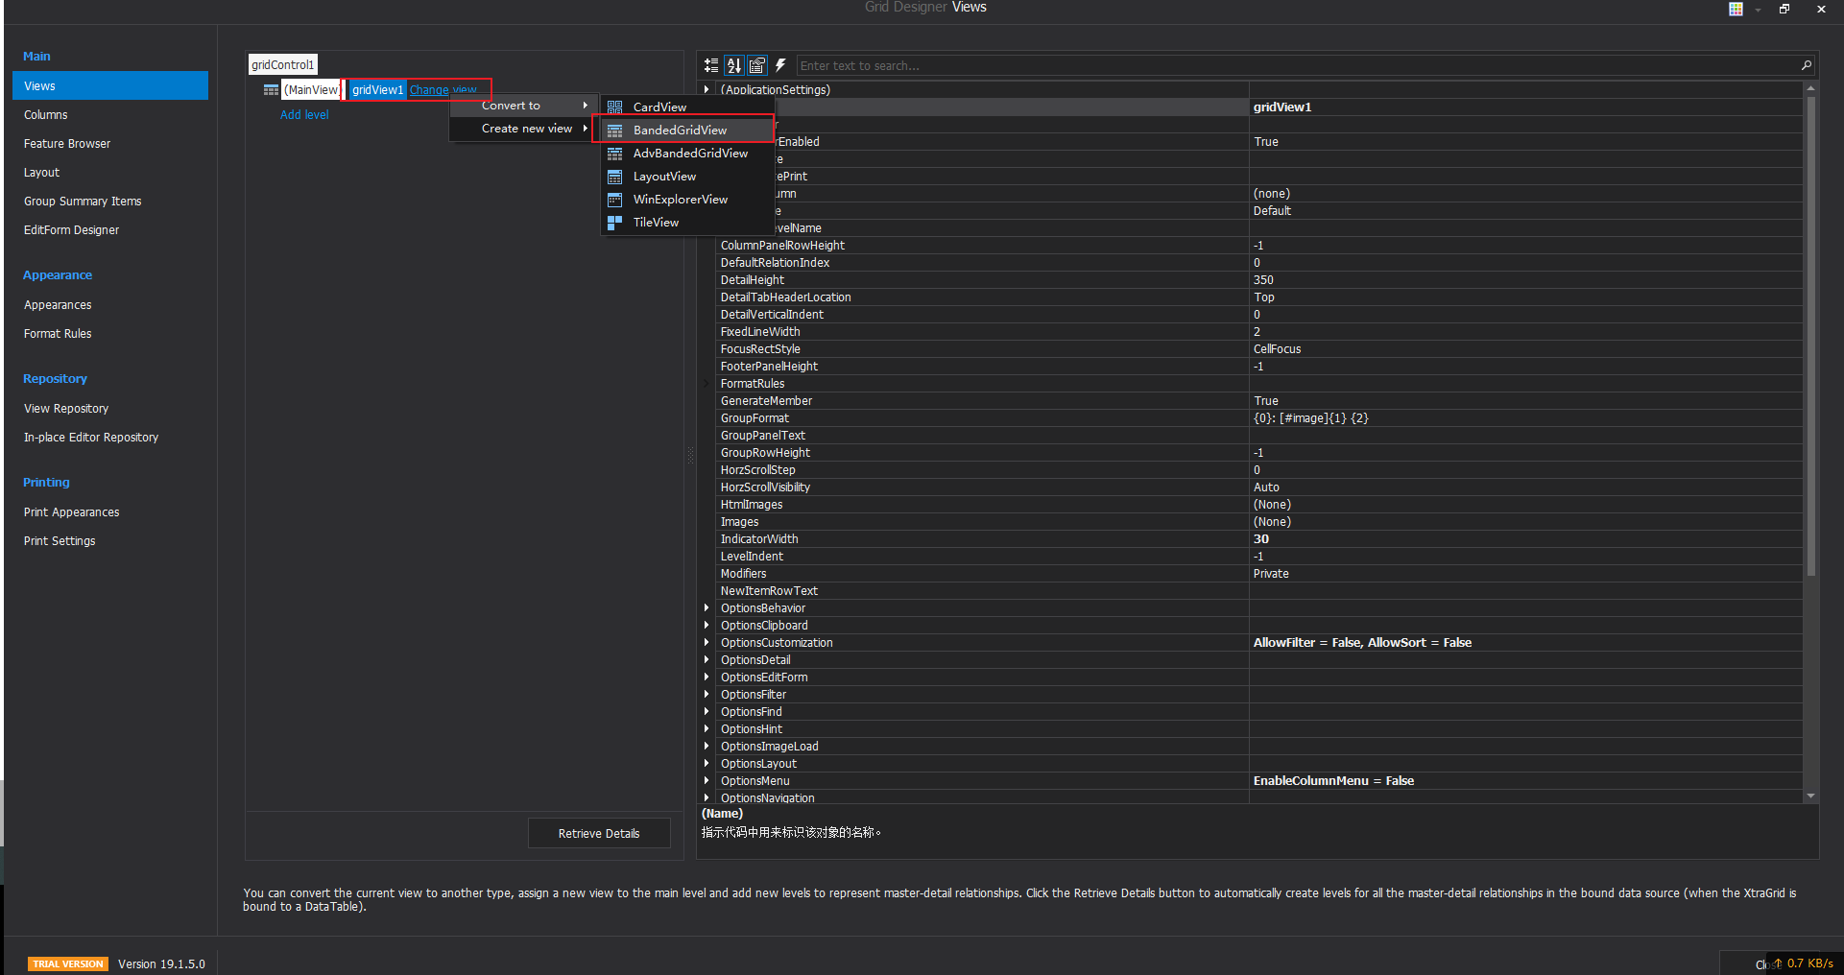Open In-place Editor Repository item
Viewport: 1844px width, 975px height.
[110, 437]
